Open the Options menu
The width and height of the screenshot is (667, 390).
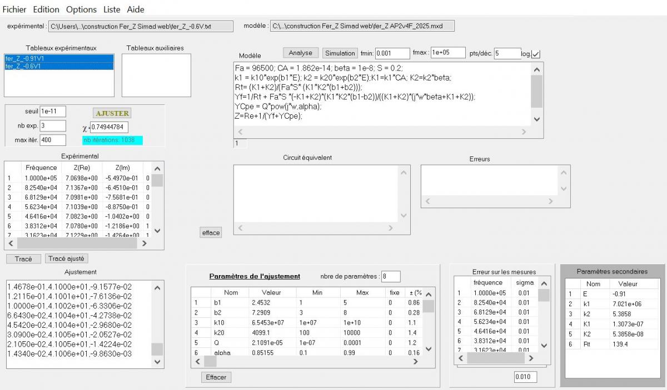(x=81, y=9)
